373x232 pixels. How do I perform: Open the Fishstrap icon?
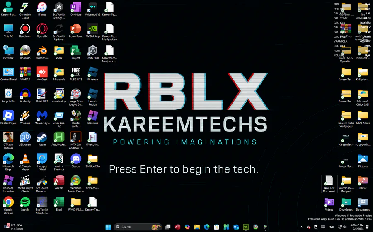pyautogui.click(x=92, y=74)
